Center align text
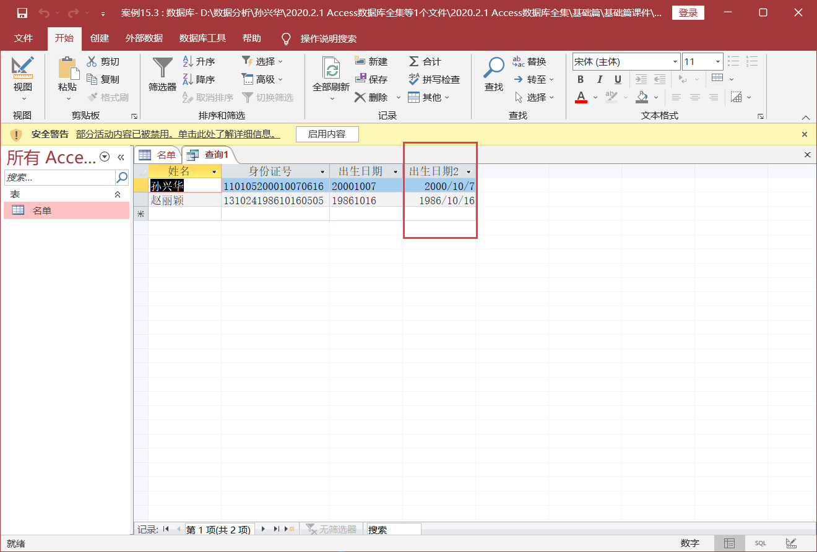Image resolution: width=817 pixels, height=552 pixels. coord(695,97)
